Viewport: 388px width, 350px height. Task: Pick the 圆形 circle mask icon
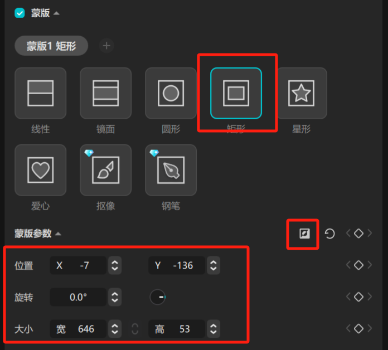(x=171, y=93)
